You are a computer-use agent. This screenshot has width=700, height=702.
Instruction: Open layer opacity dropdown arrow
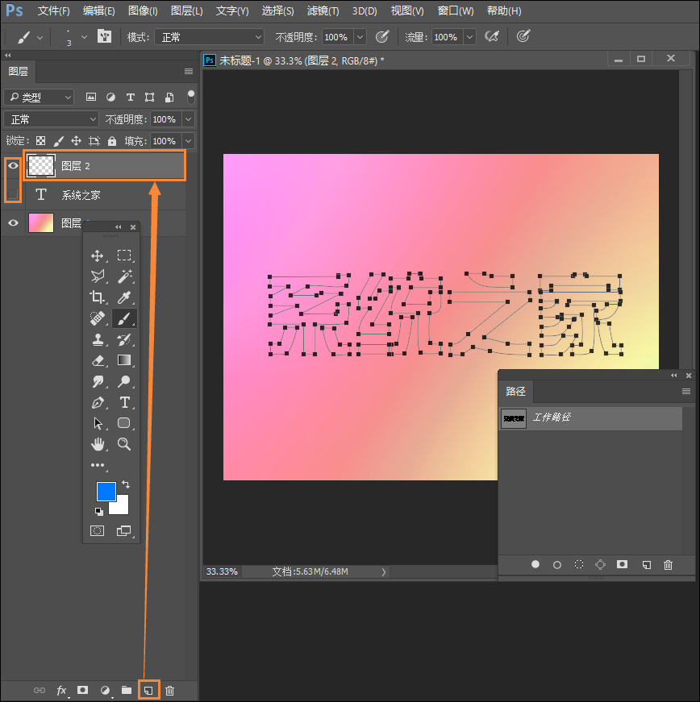coord(189,119)
